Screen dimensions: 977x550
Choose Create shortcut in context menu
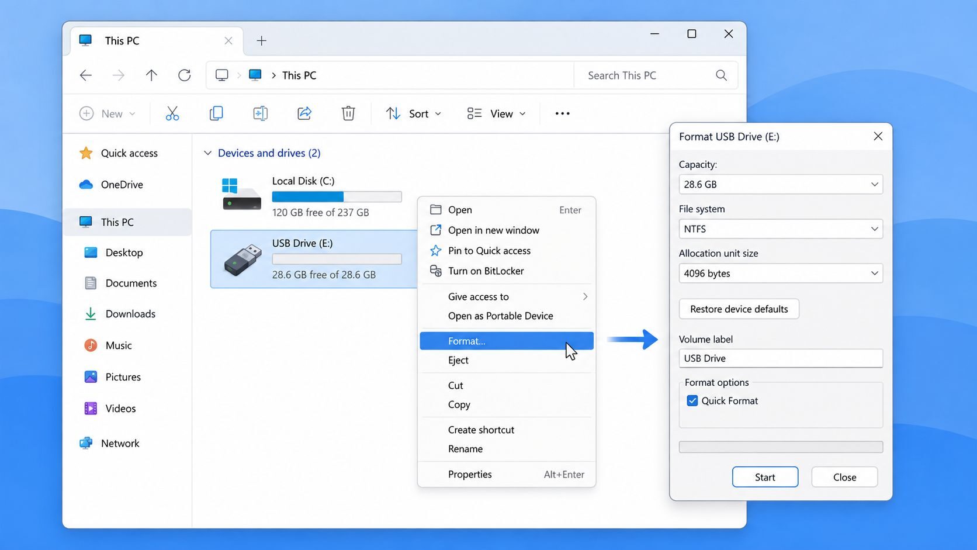click(507, 430)
